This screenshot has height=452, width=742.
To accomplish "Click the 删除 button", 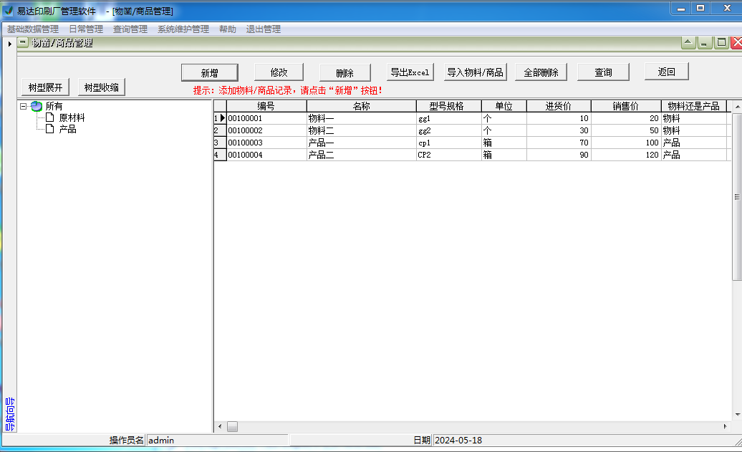I will pyautogui.click(x=345, y=73).
